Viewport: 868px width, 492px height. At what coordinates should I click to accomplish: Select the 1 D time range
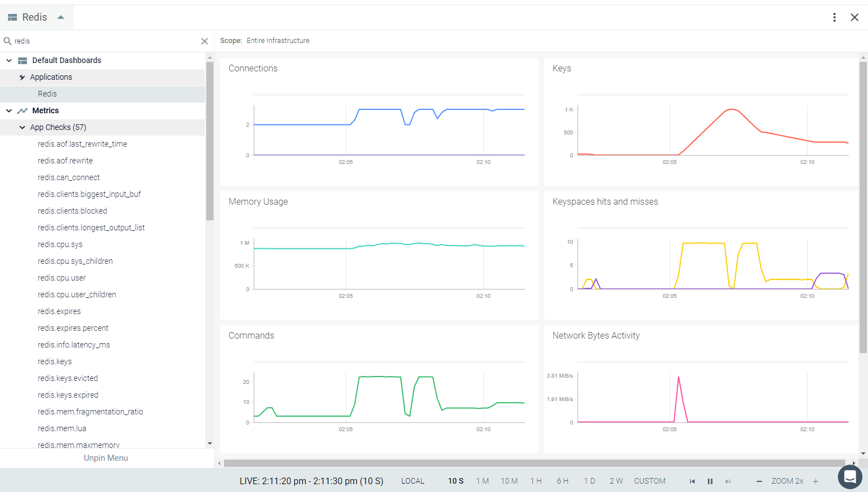click(589, 481)
